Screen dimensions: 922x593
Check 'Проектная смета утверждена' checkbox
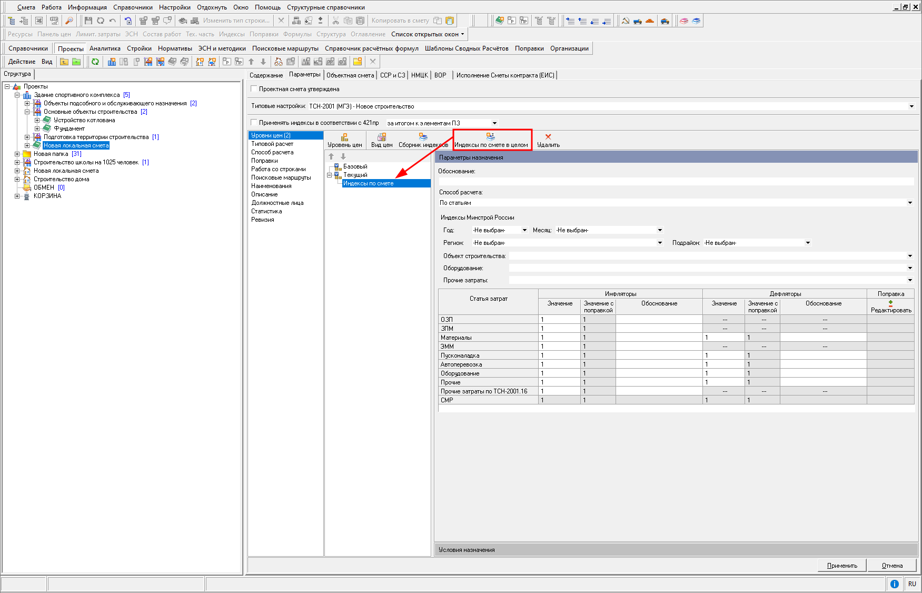click(254, 89)
